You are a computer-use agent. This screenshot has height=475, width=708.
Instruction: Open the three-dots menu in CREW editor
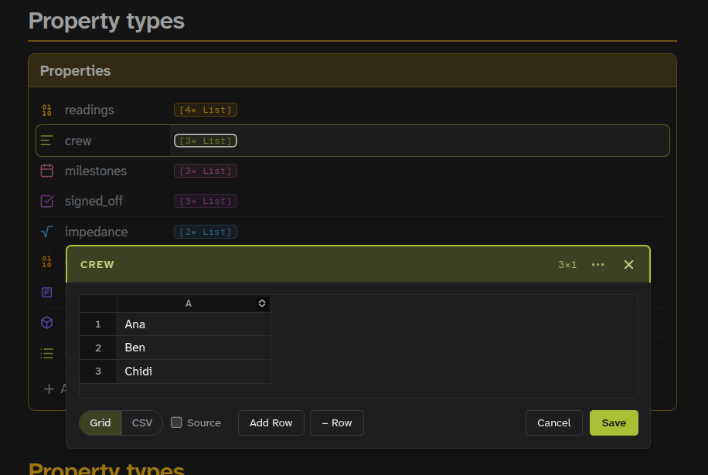coord(597,265)
